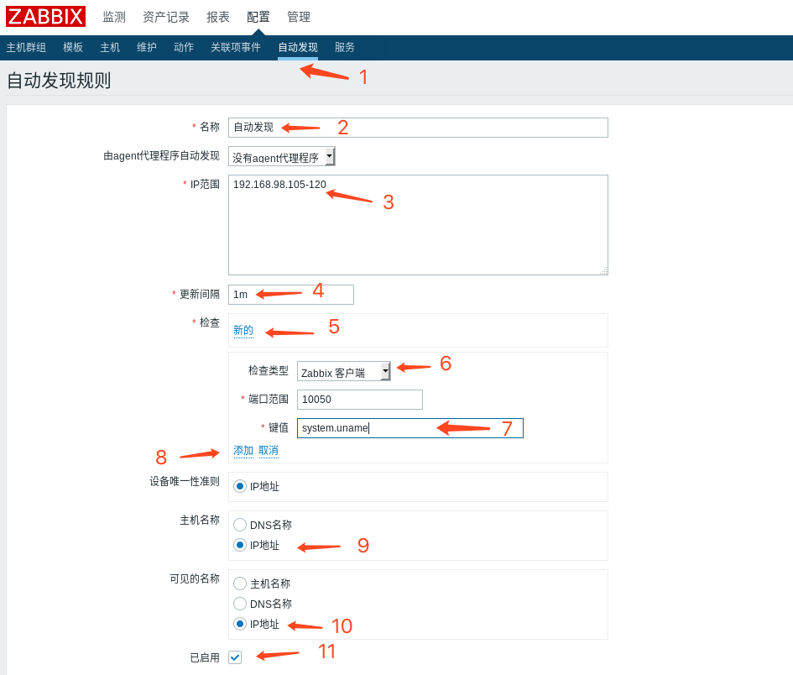Switch to the 主机群组 submenu tab
Viewport: 793px width, 675px height.
tap(26, 48)
